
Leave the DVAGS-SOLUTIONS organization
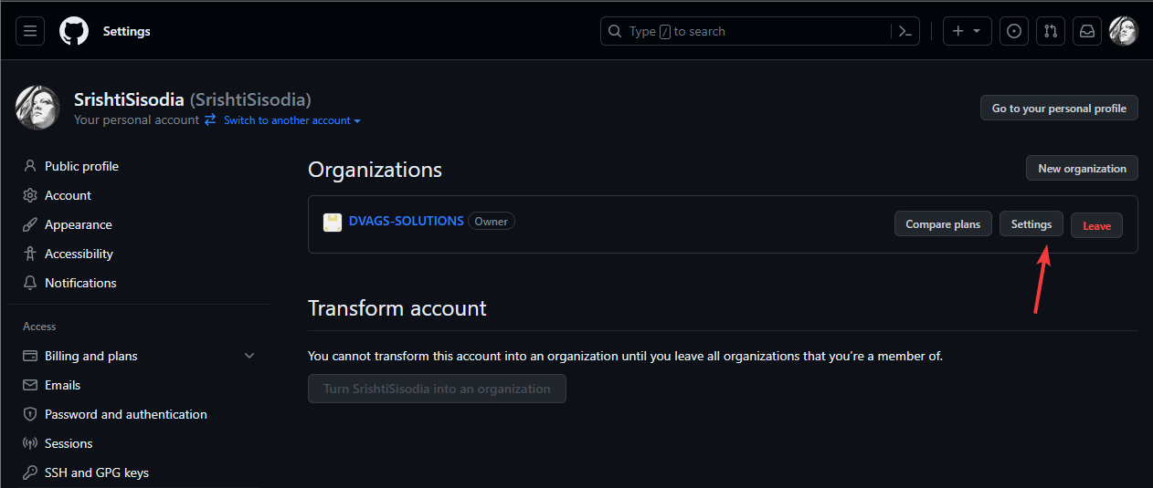pos(1096,225)
